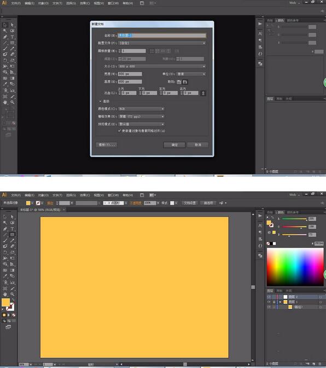Collapse the 高级 advanced section triangle
Image resolution: width=326 pixels, height=368 pixels.
(100, 101)
